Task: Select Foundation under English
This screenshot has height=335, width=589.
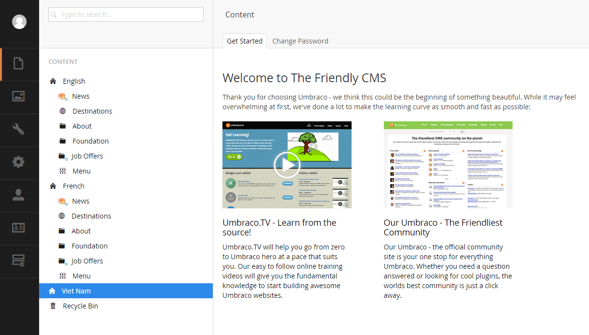Action: [x=90, y=141]
